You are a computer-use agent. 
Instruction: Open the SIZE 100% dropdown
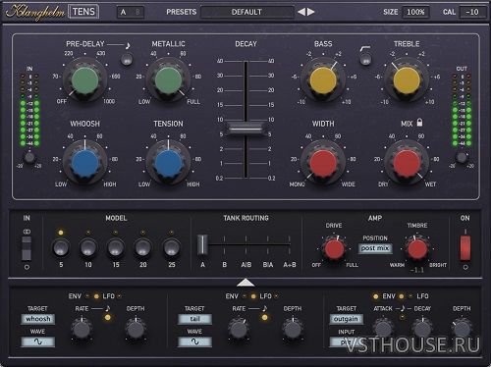[x=415, y=12]
